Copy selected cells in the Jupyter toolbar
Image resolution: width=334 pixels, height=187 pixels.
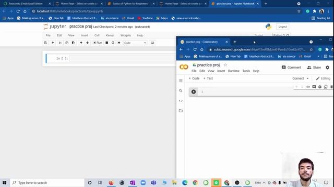coord(67,43)
